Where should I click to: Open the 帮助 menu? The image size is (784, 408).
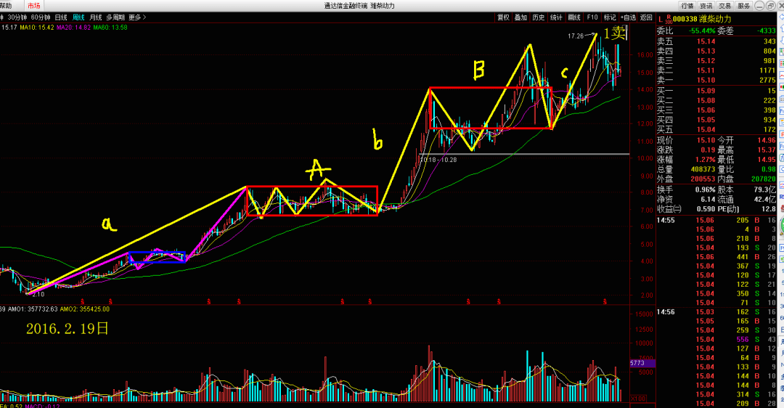(6, 6)
